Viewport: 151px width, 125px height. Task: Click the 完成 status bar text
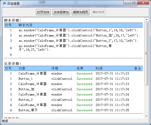point(5,121)
